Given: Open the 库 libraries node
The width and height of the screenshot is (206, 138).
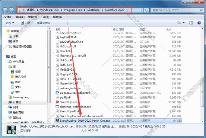Looking at the screenshot, I should (x=12, y=67).
